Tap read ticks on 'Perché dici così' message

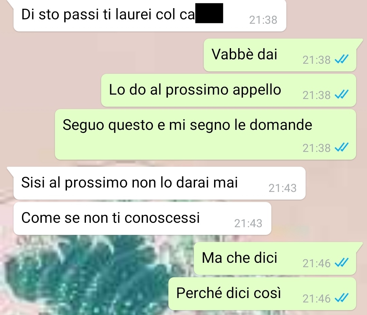pos(342,298)
